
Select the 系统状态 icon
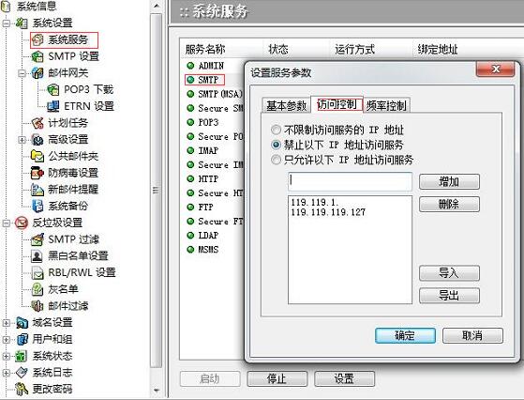[x=22, y=356]
